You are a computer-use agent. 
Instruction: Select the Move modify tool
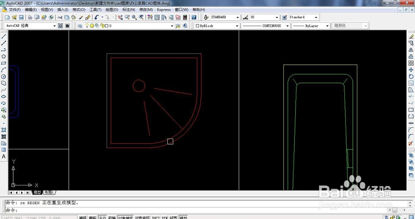tap(411, 70)
